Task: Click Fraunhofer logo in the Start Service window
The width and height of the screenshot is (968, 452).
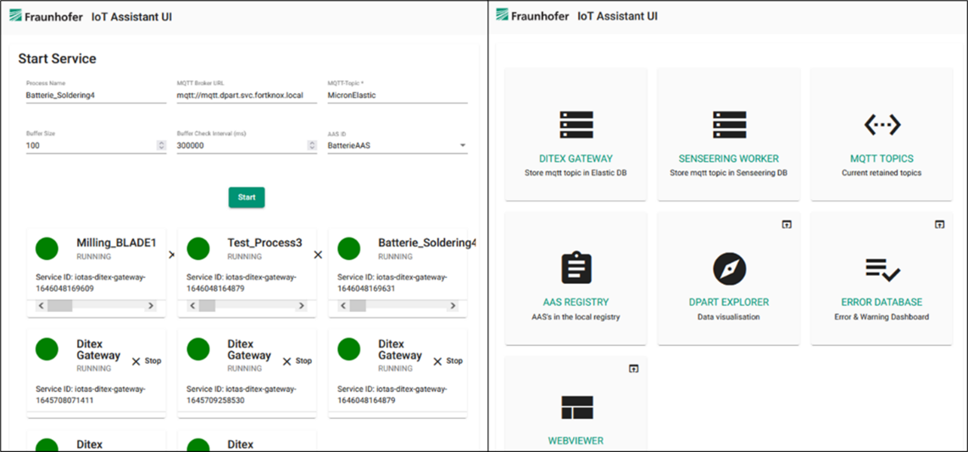Action: (47, 16)
